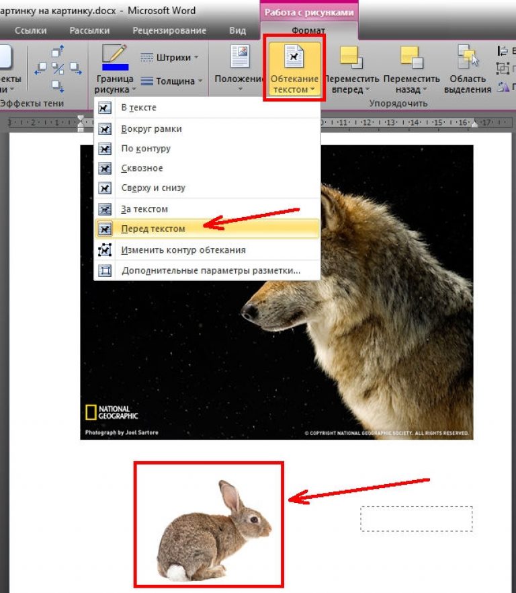
Task: Click the Положение picture position icon
Action: [x=241, y=56]
